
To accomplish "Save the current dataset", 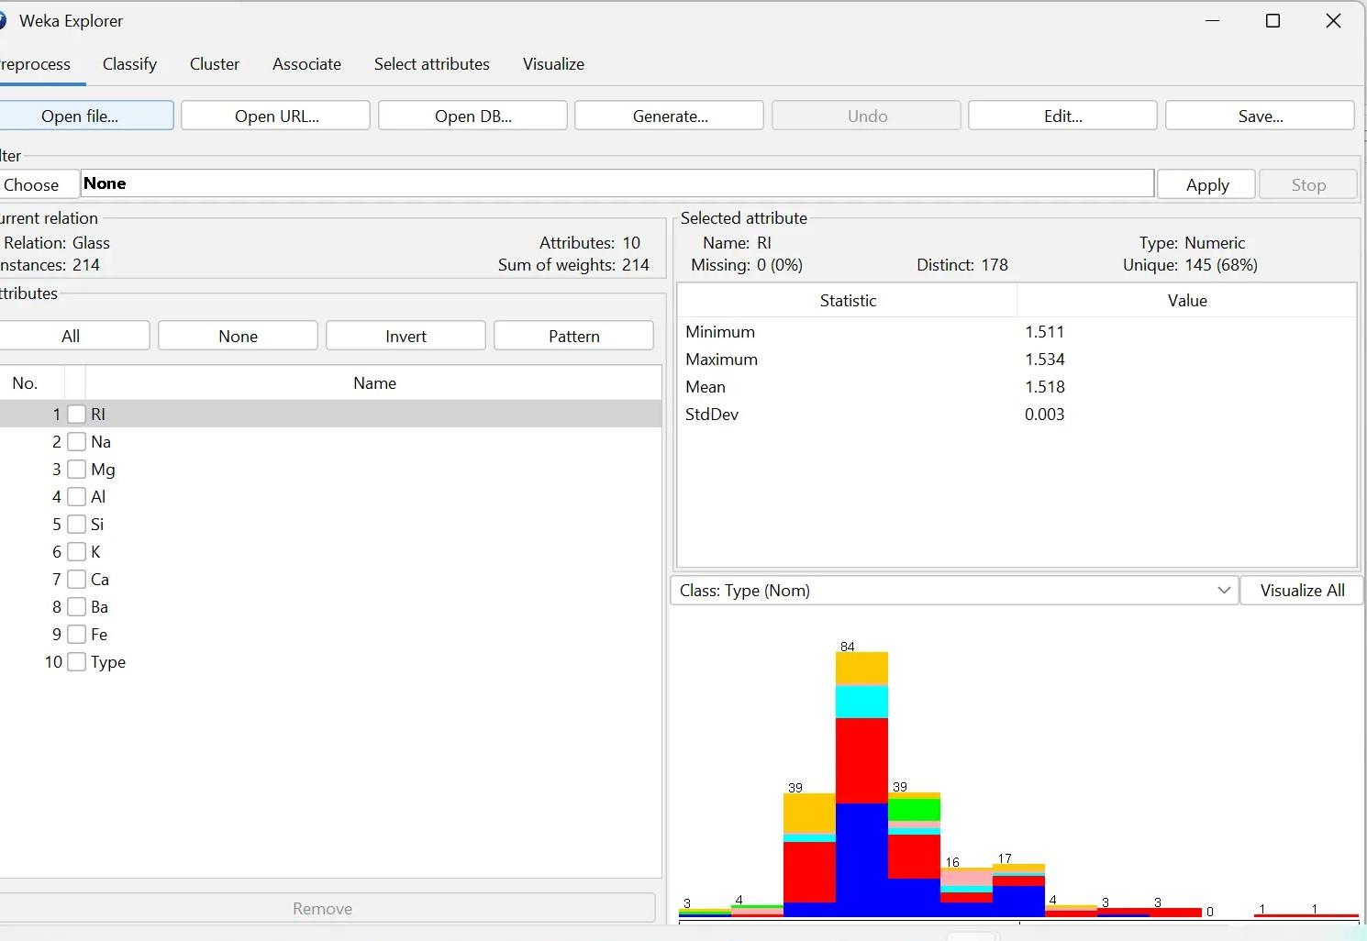I will pyautogui.click(x=1259, y=116).
